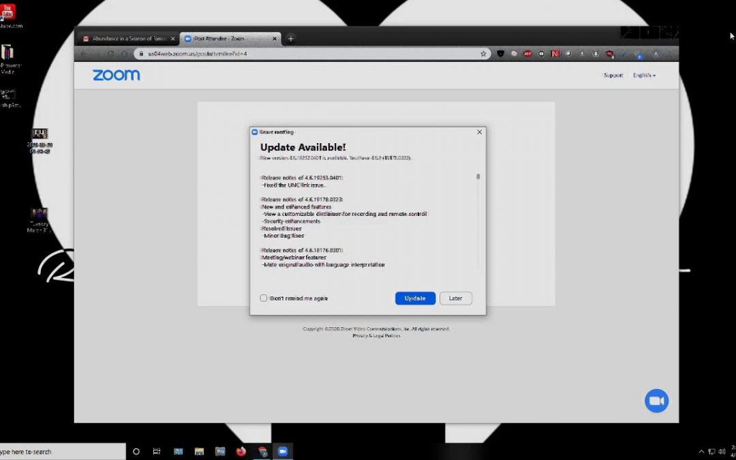736x460 pixels.
Task: Click the floating blue Zoom camera button
Action: 656,401
